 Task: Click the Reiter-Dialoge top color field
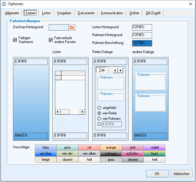click(x=110, y=62)
